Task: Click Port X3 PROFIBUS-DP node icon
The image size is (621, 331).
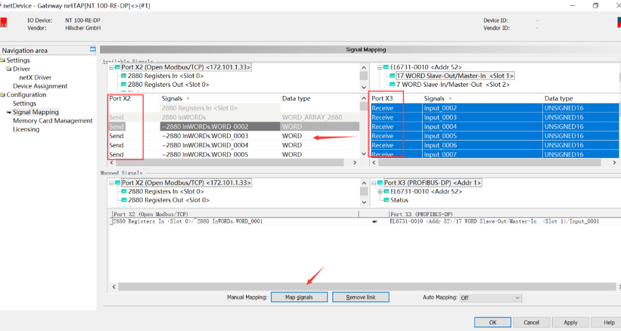Action: [x=380, y=183]
